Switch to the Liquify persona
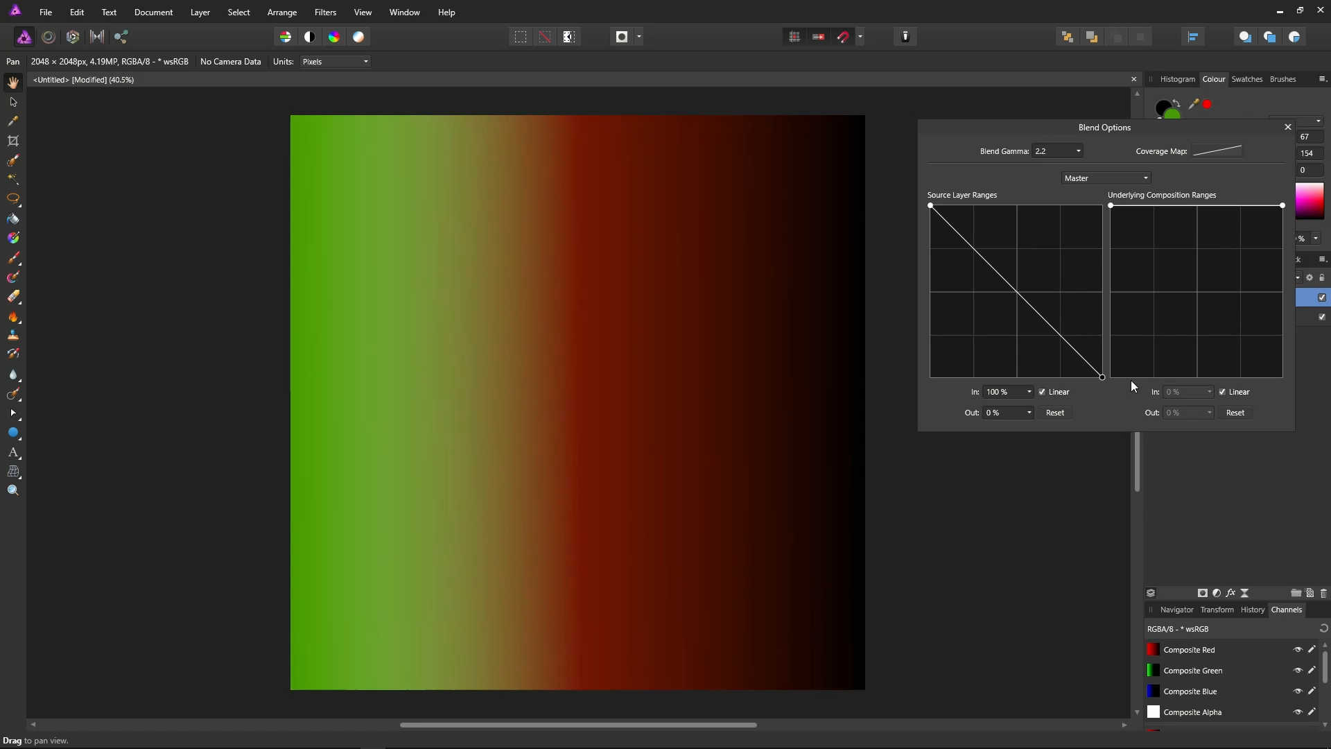The width and height of the screenshot is (1331, 749). 49,37
